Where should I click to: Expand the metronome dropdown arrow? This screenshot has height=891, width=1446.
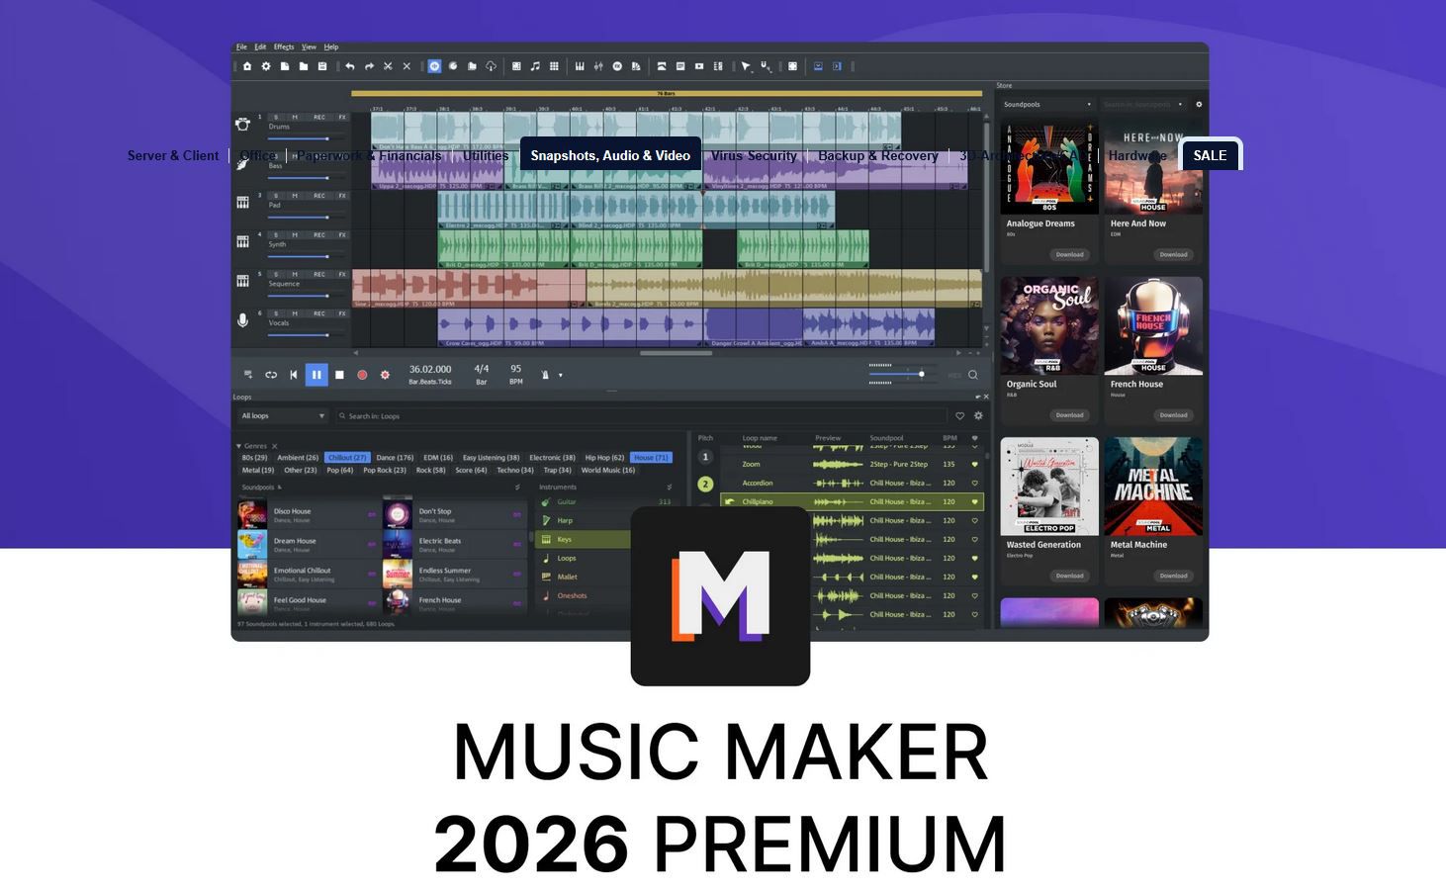(x=561, y=375)
